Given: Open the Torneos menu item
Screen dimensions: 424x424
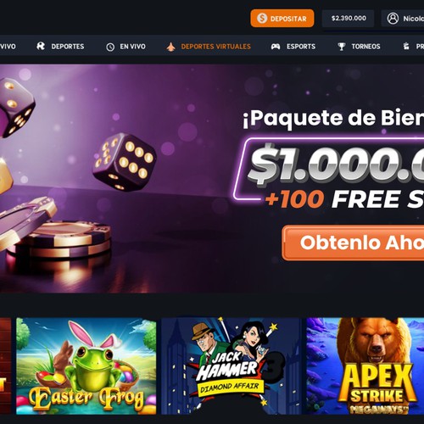Looking at the screenshot, I should (x=365, y=47).
